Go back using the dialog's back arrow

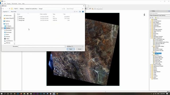[3, 9]
